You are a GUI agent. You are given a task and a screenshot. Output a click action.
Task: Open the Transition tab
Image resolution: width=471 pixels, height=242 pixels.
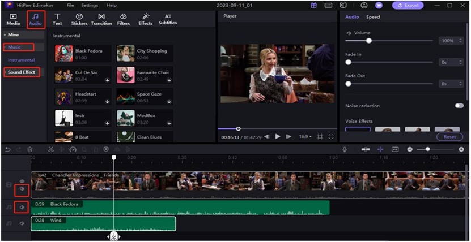click(x=101, y=19)
